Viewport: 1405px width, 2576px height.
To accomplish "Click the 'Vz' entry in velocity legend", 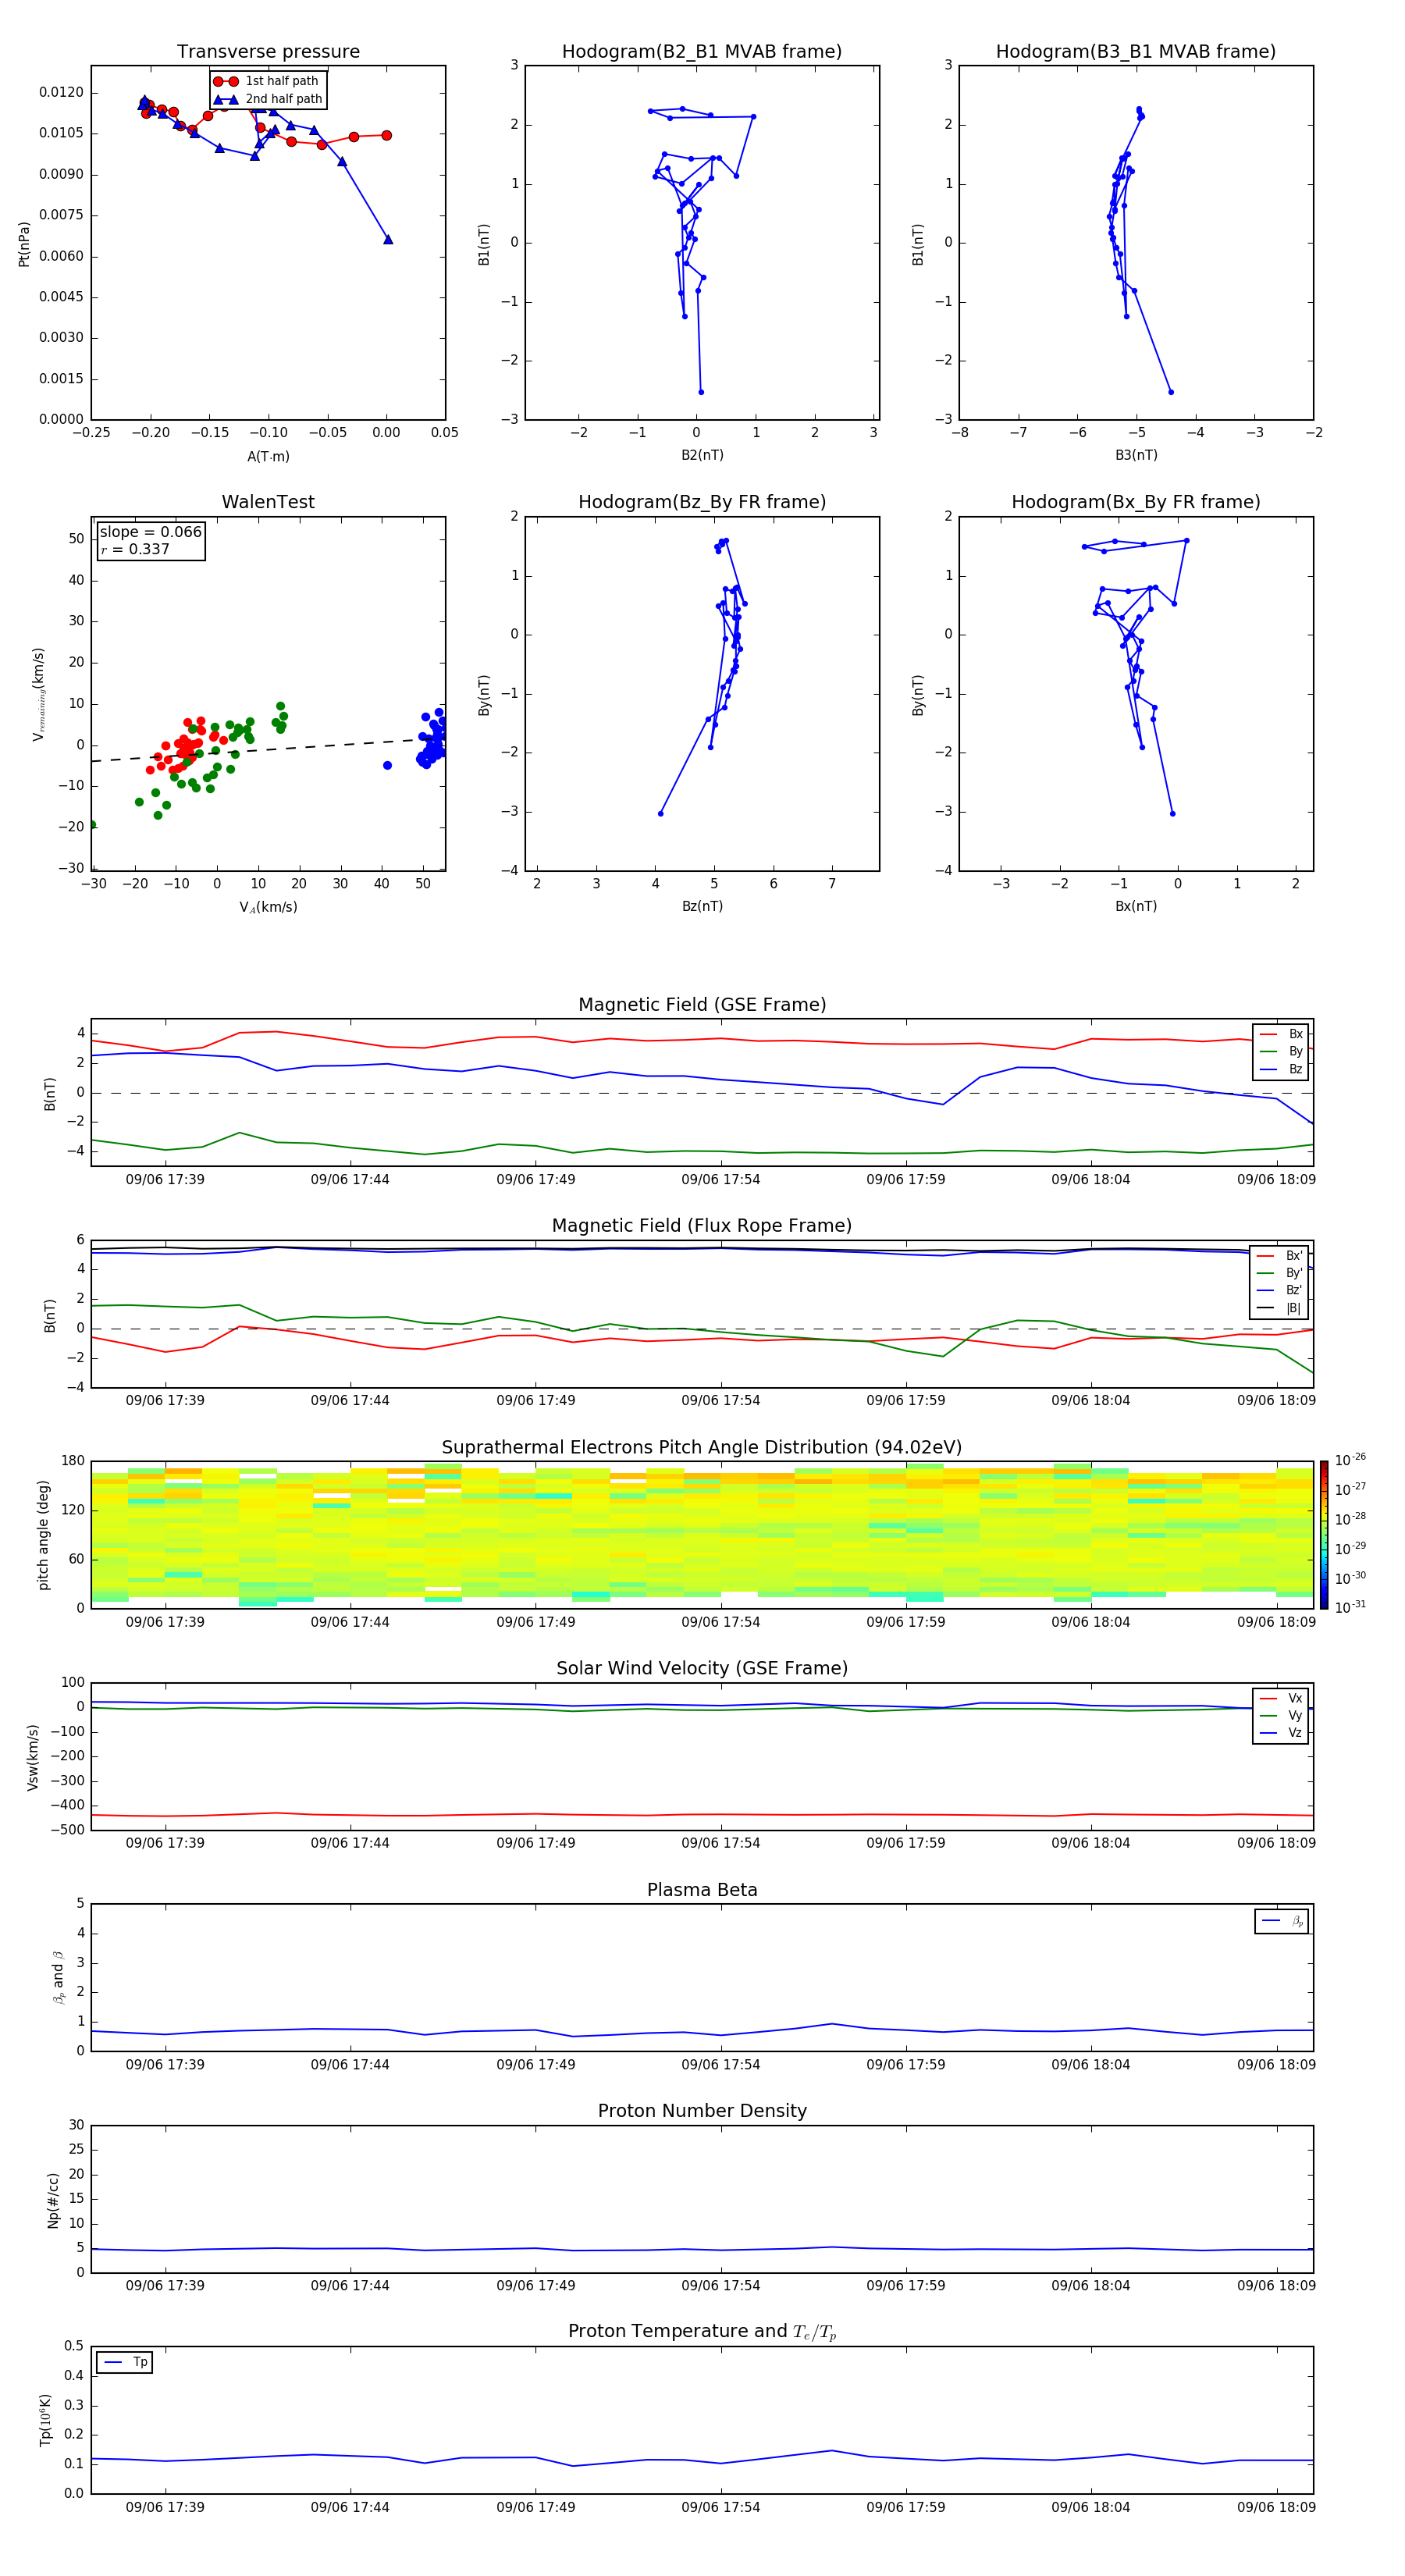I will (x=1281, y=1732).
